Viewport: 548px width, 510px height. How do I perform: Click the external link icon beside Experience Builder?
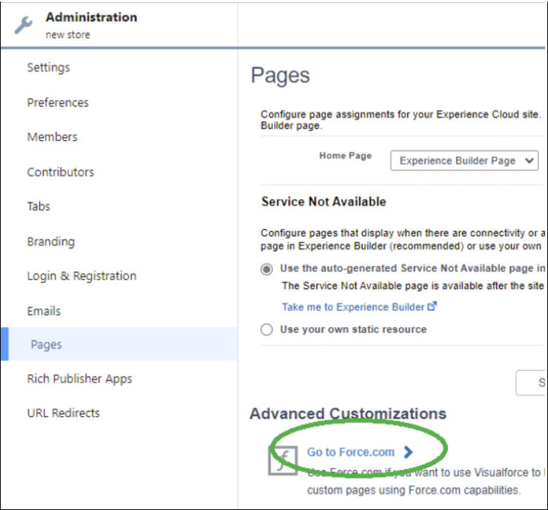point(432,306)
